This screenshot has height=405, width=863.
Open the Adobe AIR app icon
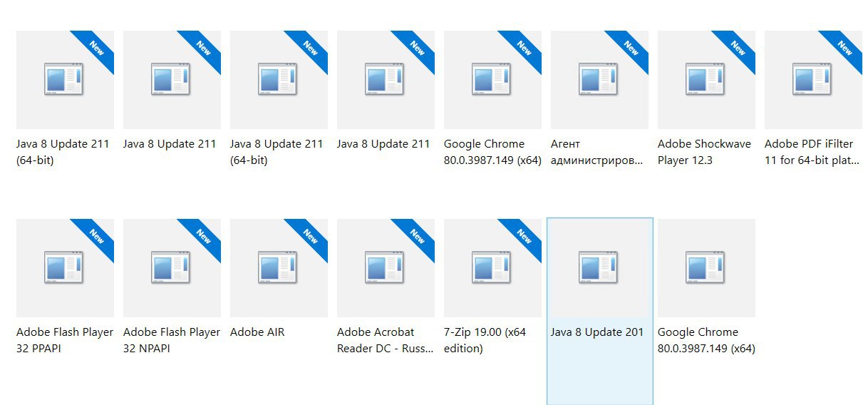279,268
